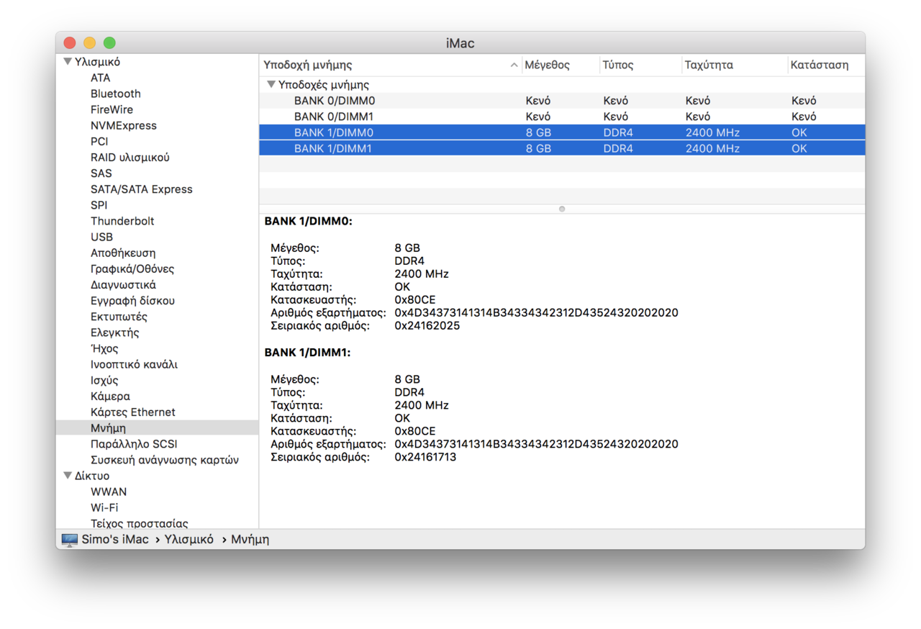Select Ελεγκτής in the sidebar
The image size is (921, 629).
[115, 332]
